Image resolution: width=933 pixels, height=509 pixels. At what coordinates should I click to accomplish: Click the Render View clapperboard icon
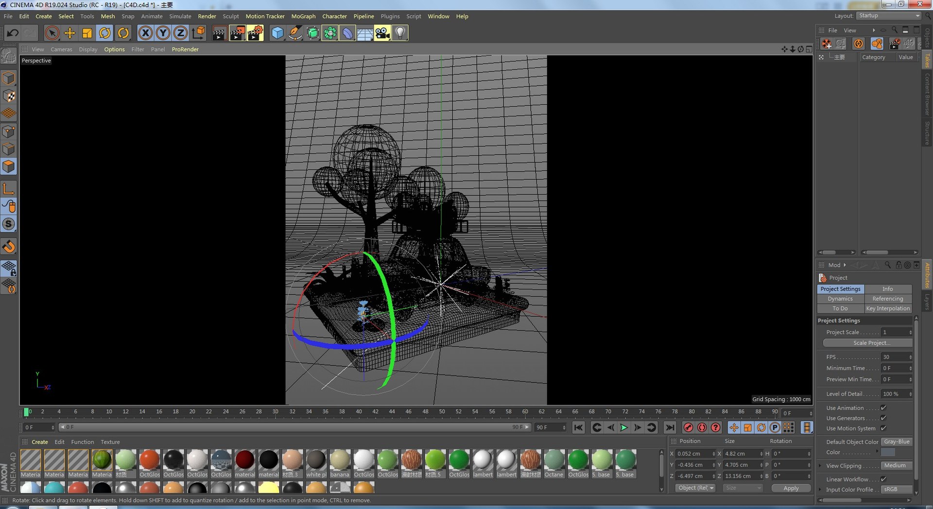tap(219, 33)
